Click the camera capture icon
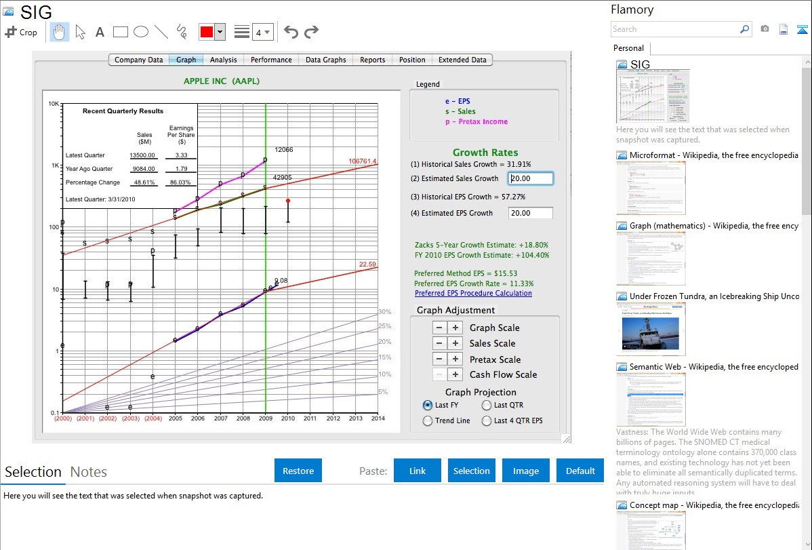The height and width of the screenshot is (550, 812). (765, 29)
